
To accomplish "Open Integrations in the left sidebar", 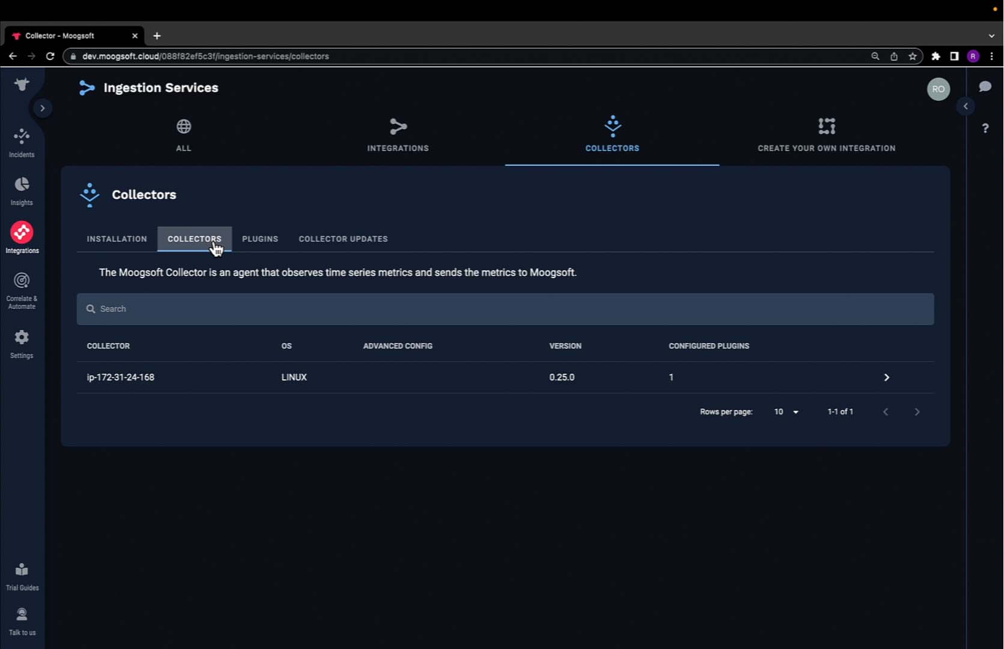I will (22, 238).
